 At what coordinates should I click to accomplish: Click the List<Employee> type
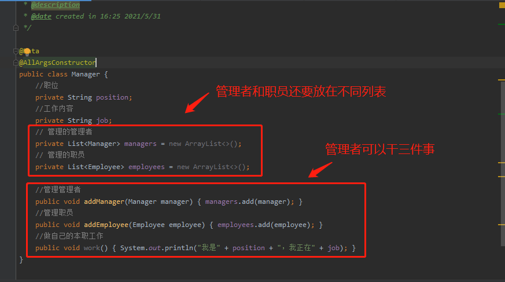pyautogui.click(x=96, y=167)
